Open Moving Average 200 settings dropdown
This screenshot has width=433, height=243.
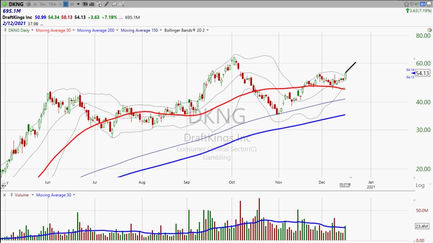[117, 30]
